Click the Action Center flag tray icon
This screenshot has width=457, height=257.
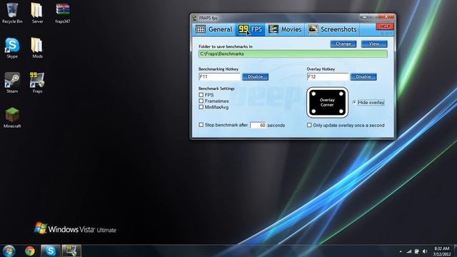tap(417, 251)
